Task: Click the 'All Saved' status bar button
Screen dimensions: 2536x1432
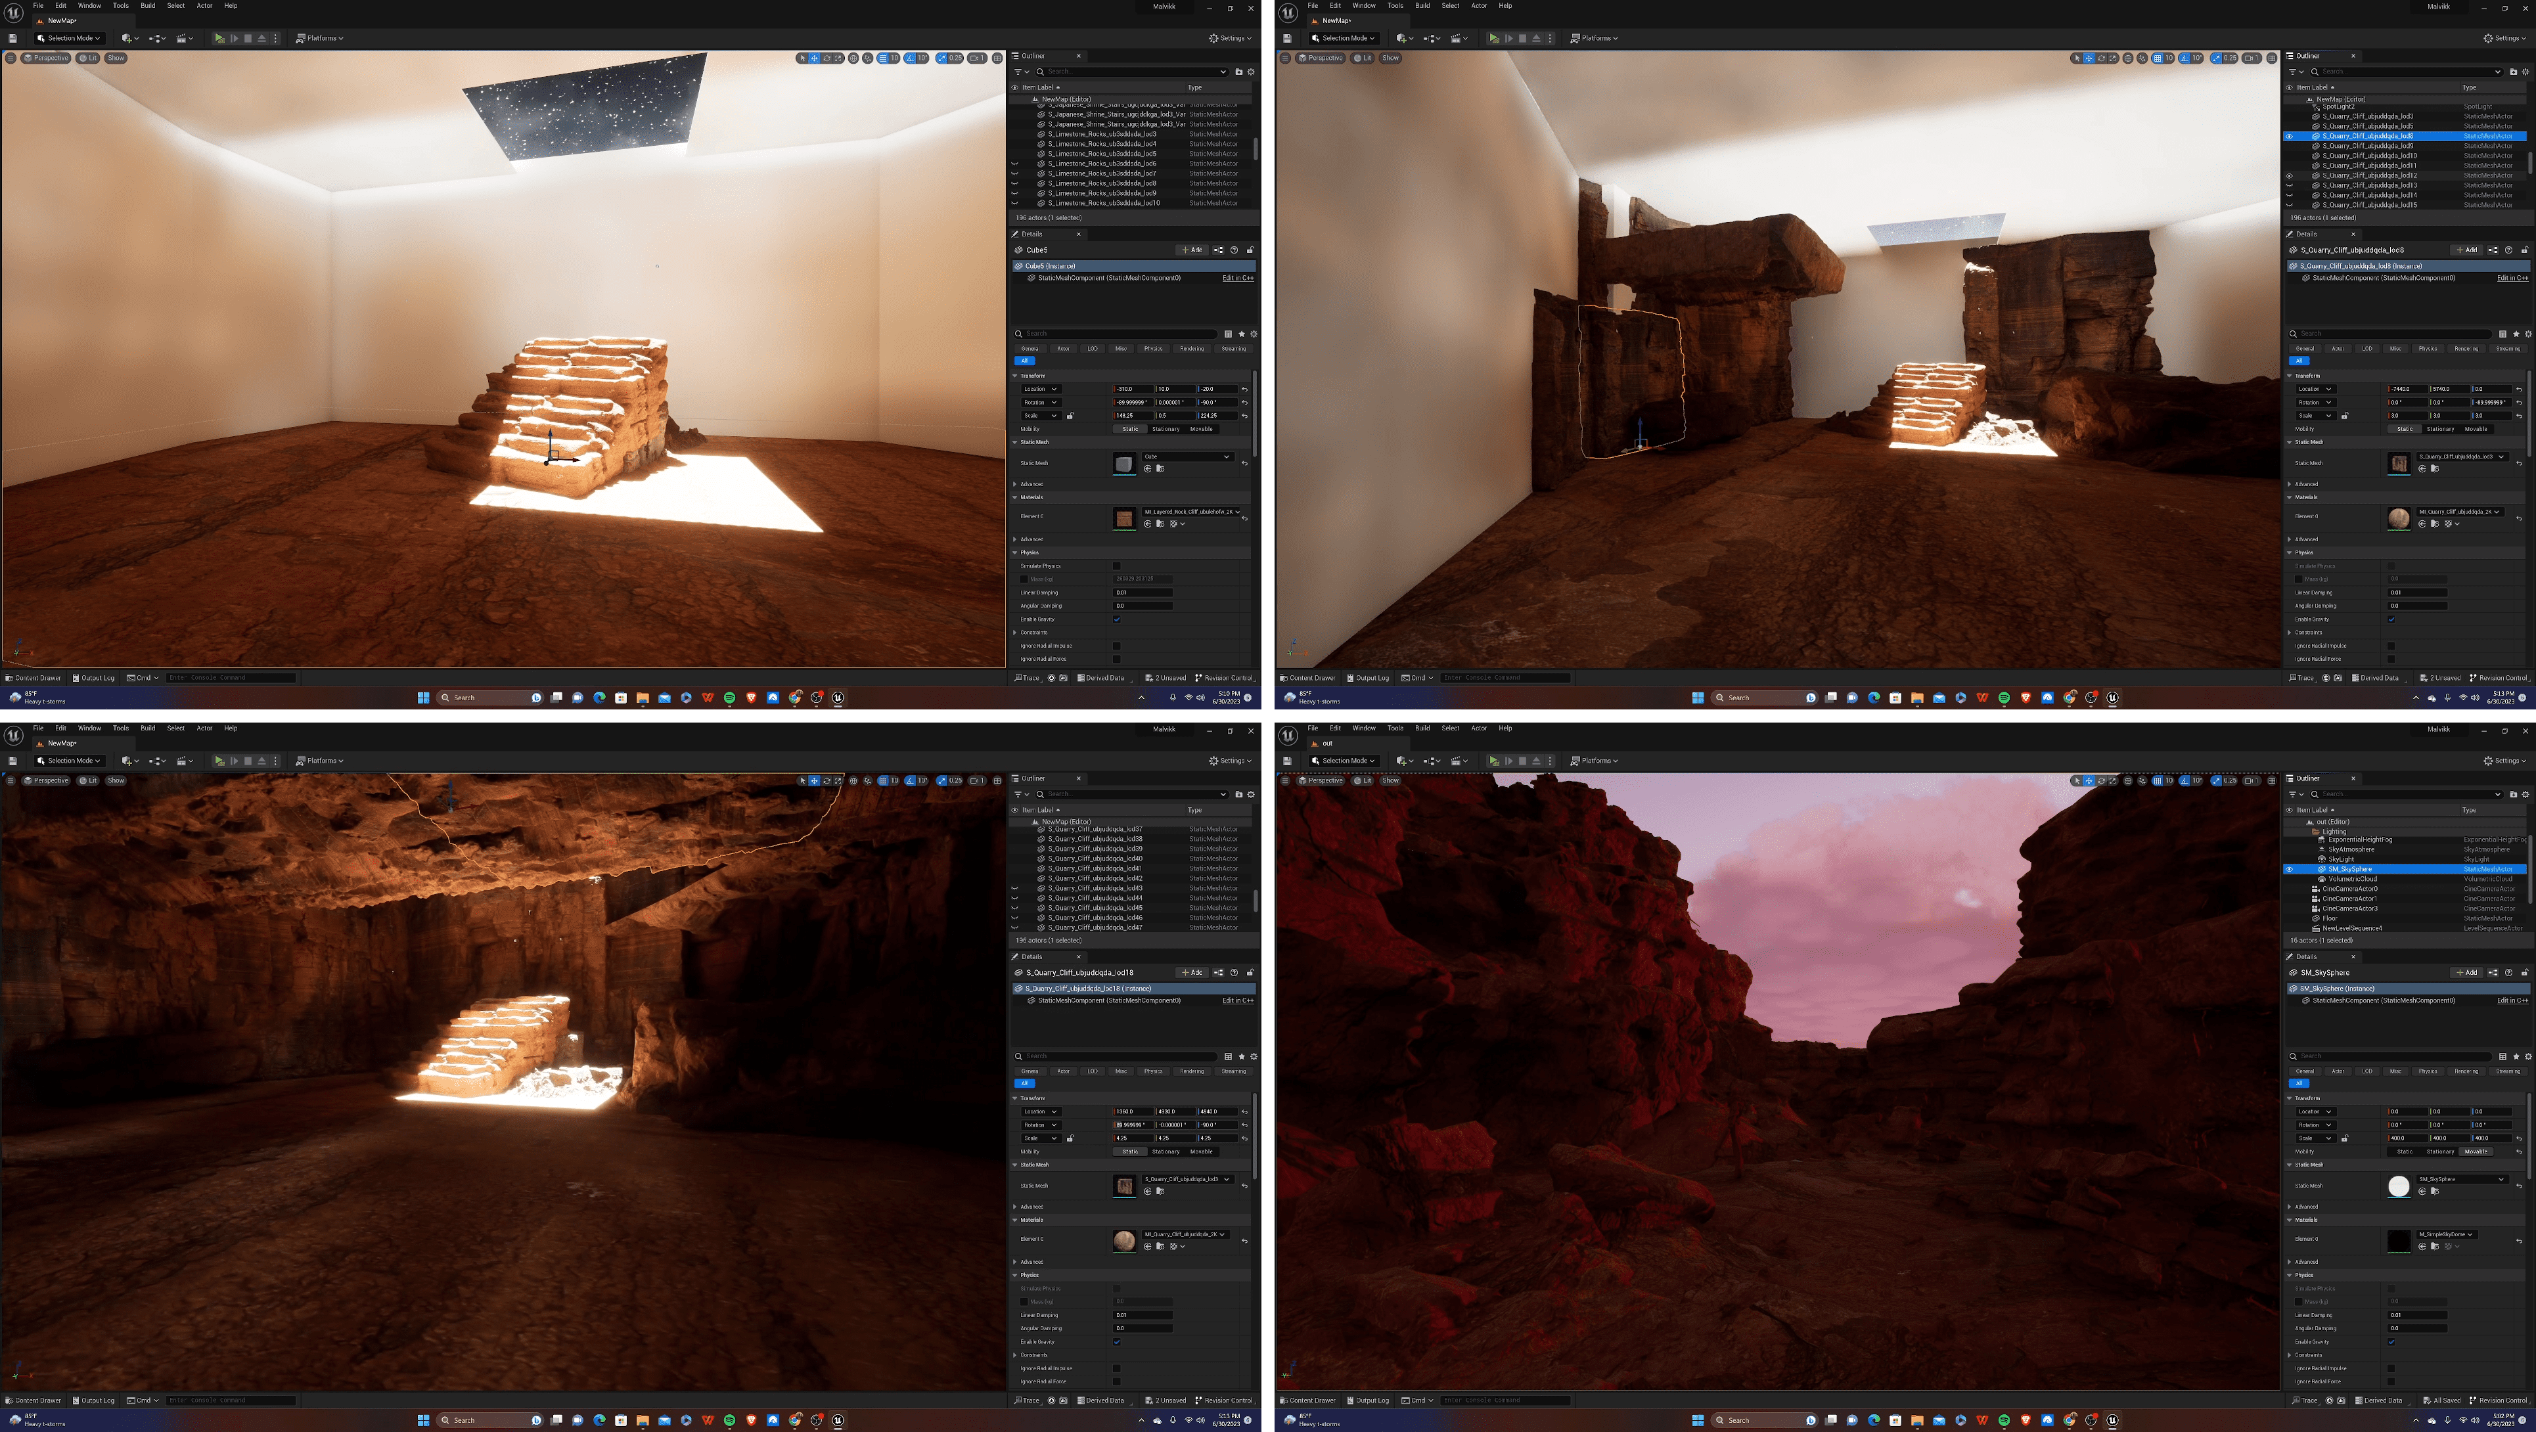Action: (2441, 1400)
